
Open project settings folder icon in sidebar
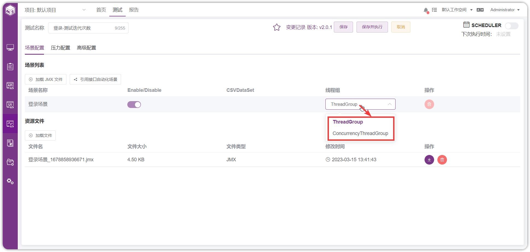10,162
